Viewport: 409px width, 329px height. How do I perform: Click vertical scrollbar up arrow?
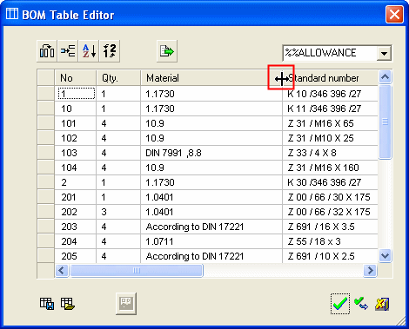click(x=385, y=76)
